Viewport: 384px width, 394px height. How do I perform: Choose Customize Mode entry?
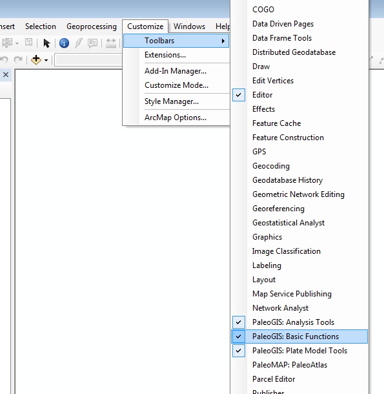tap(176, 85)
